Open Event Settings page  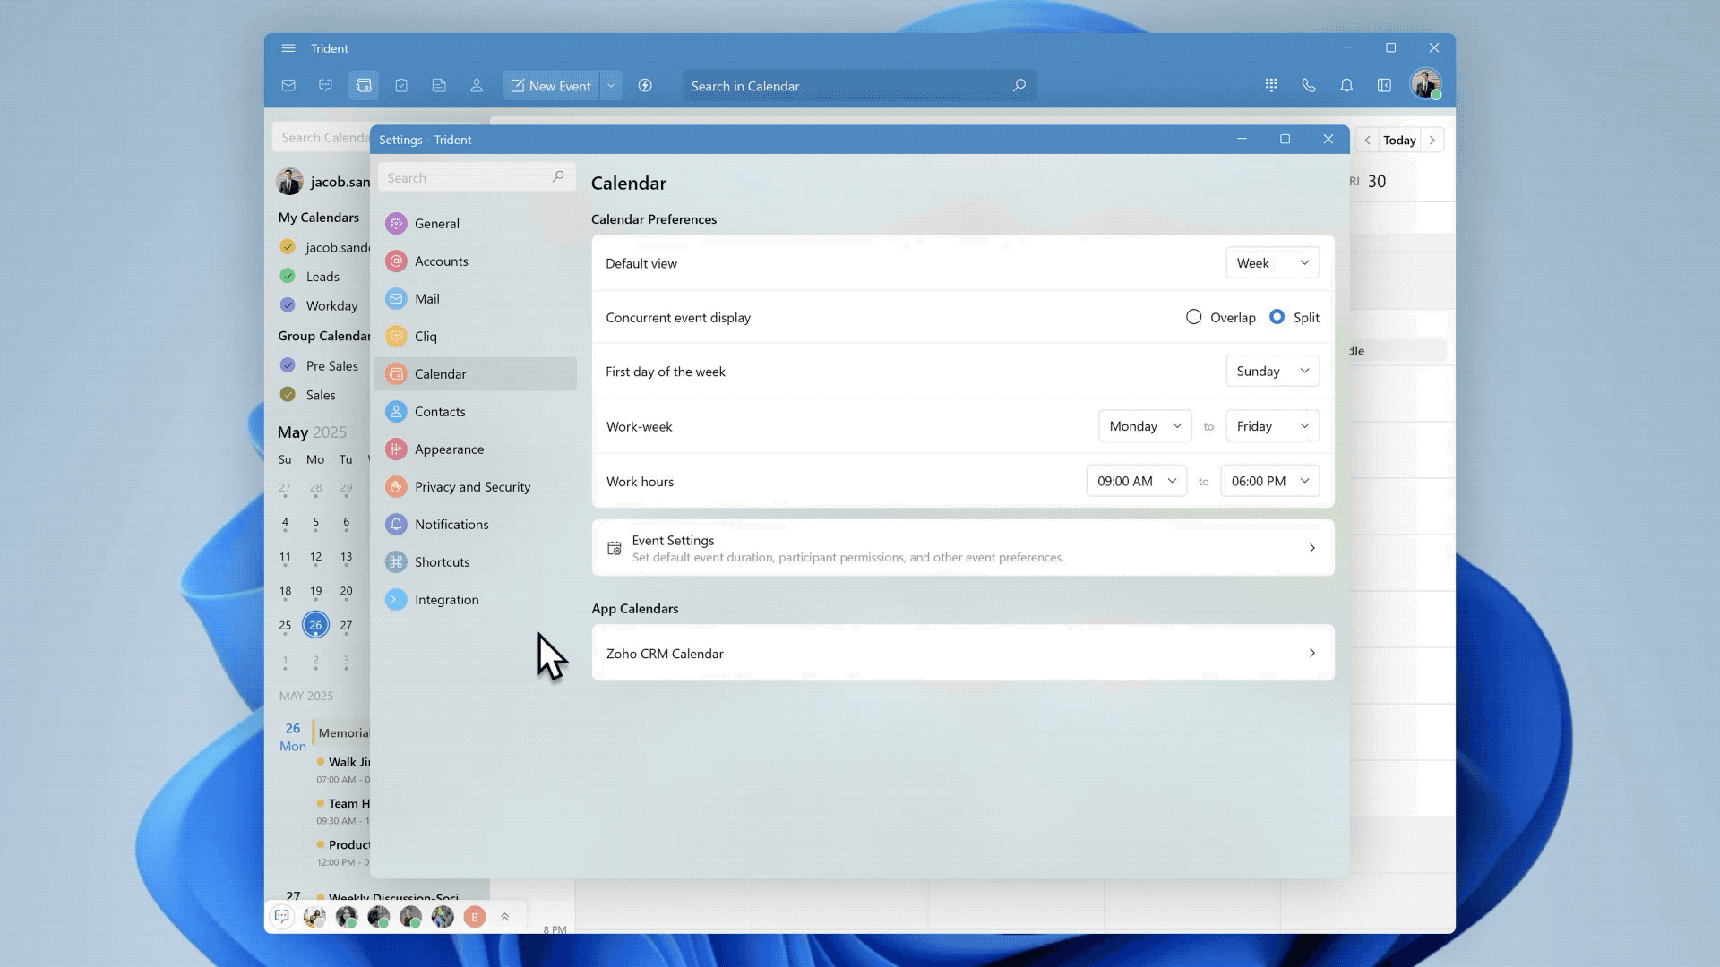962,548
